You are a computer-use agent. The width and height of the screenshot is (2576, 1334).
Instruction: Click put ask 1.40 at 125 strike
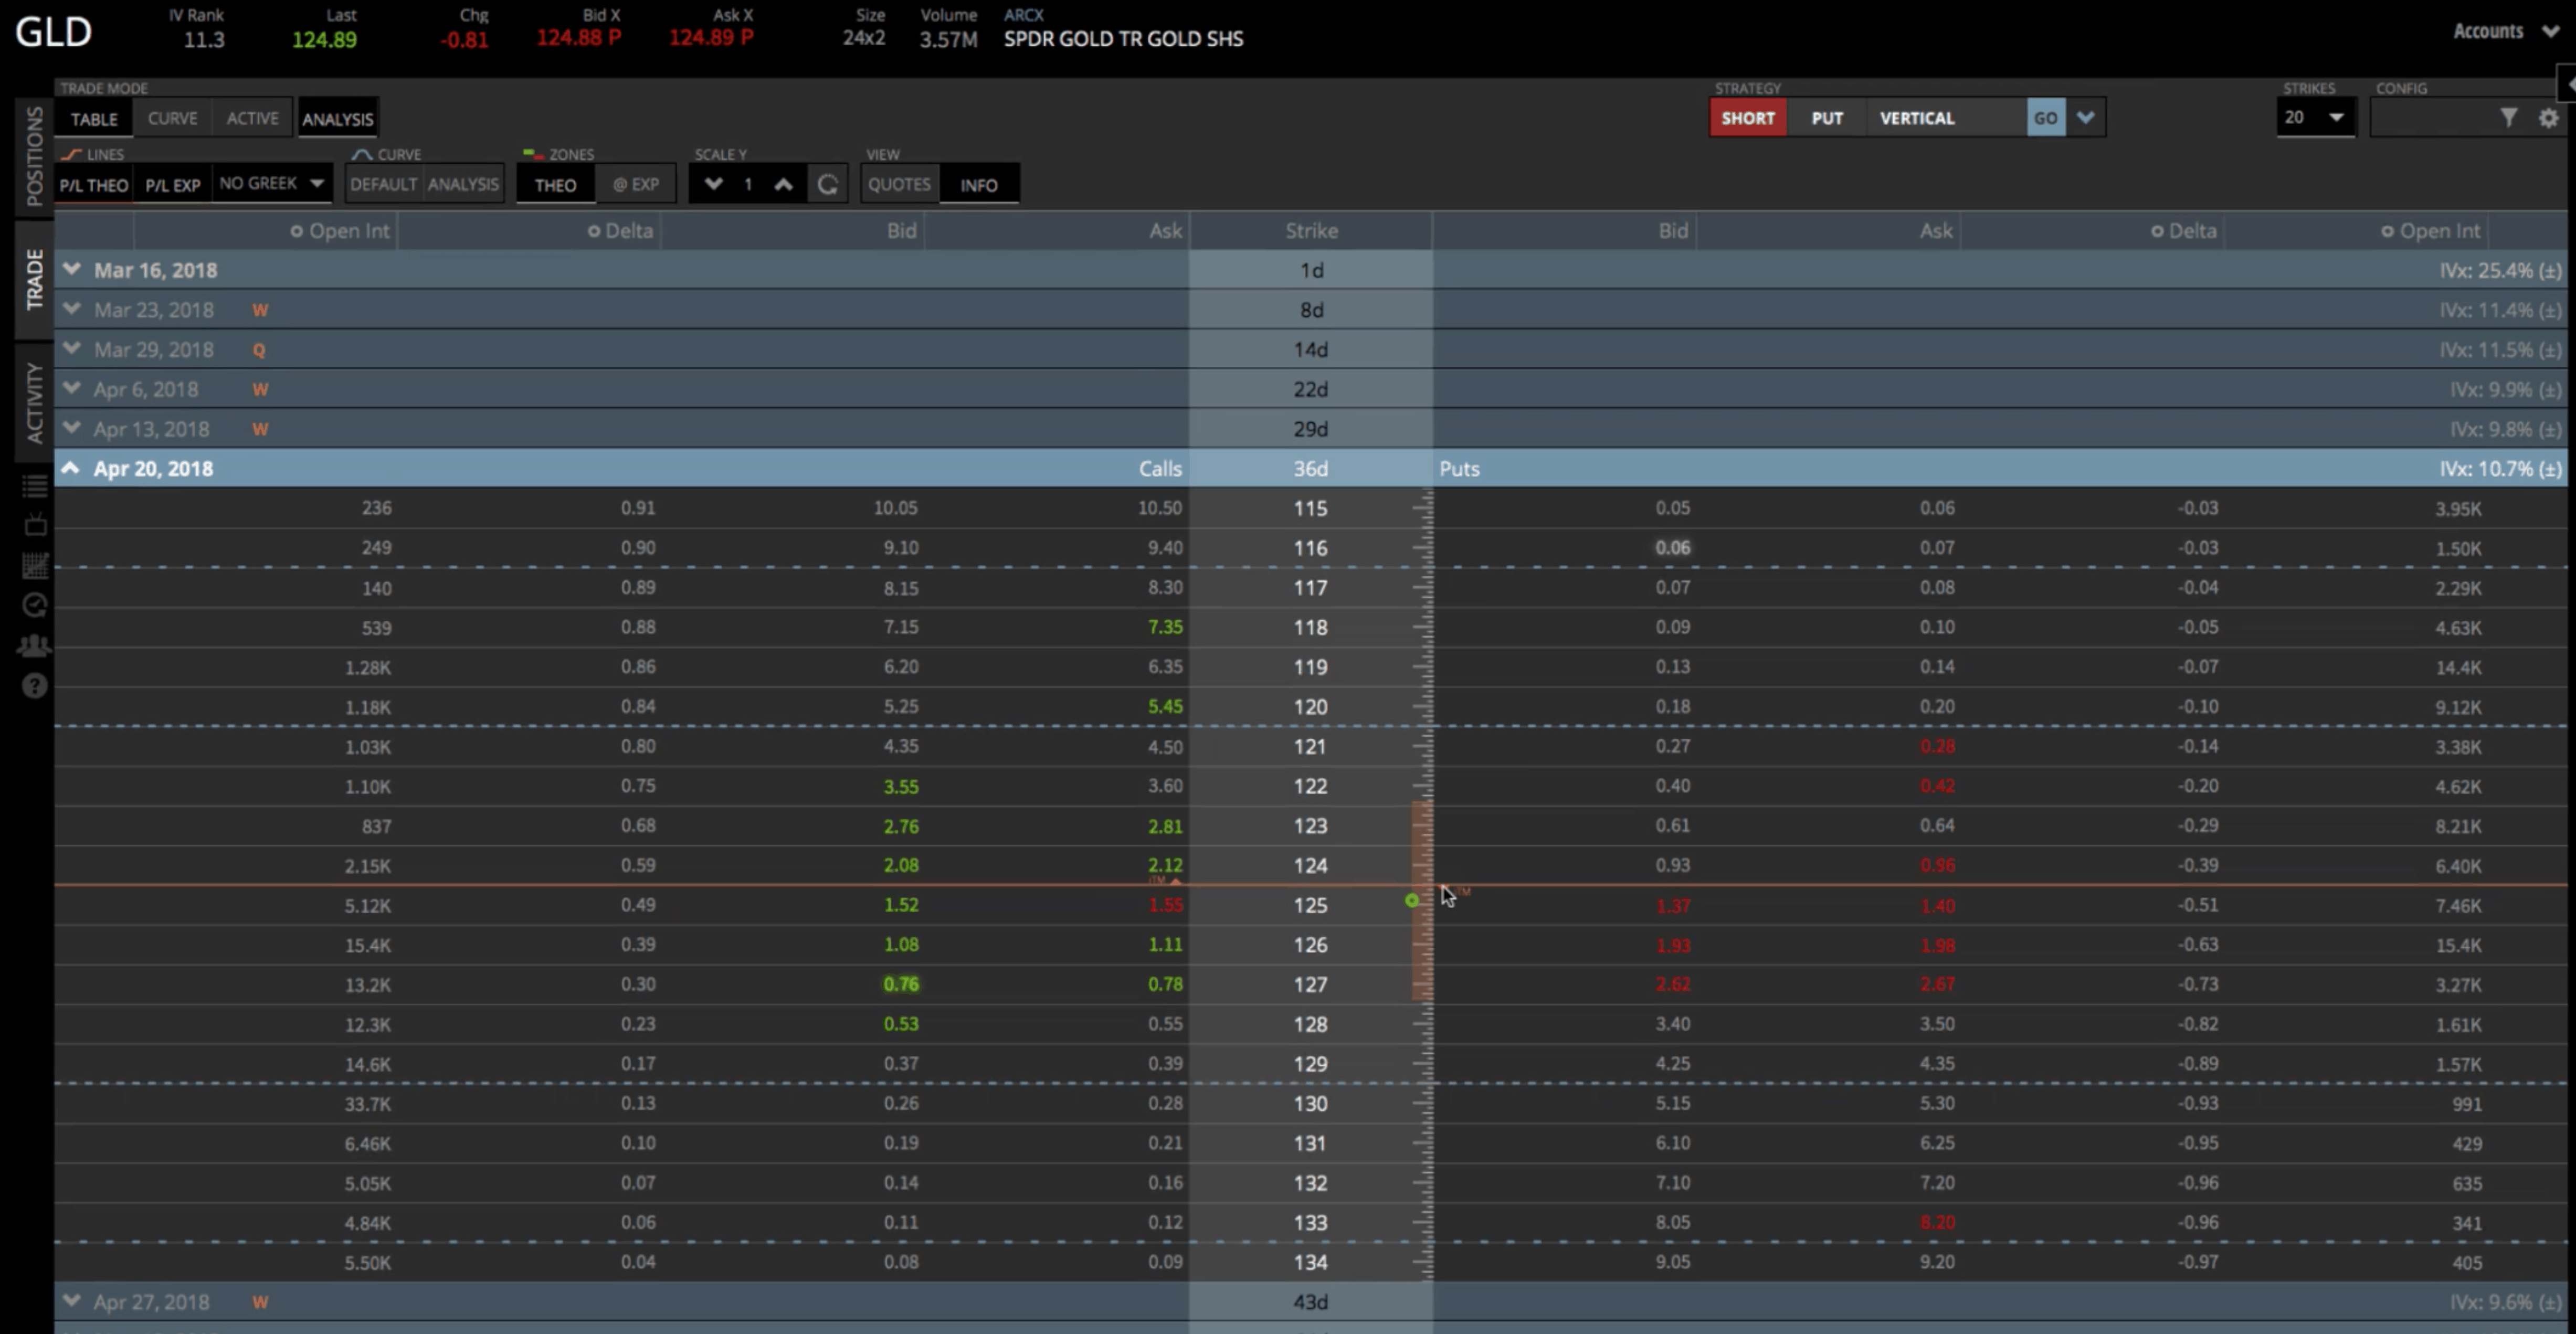point(1937,906)
